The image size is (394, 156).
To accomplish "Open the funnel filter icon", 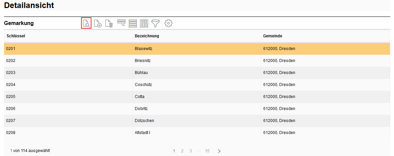I will (155, 23).
